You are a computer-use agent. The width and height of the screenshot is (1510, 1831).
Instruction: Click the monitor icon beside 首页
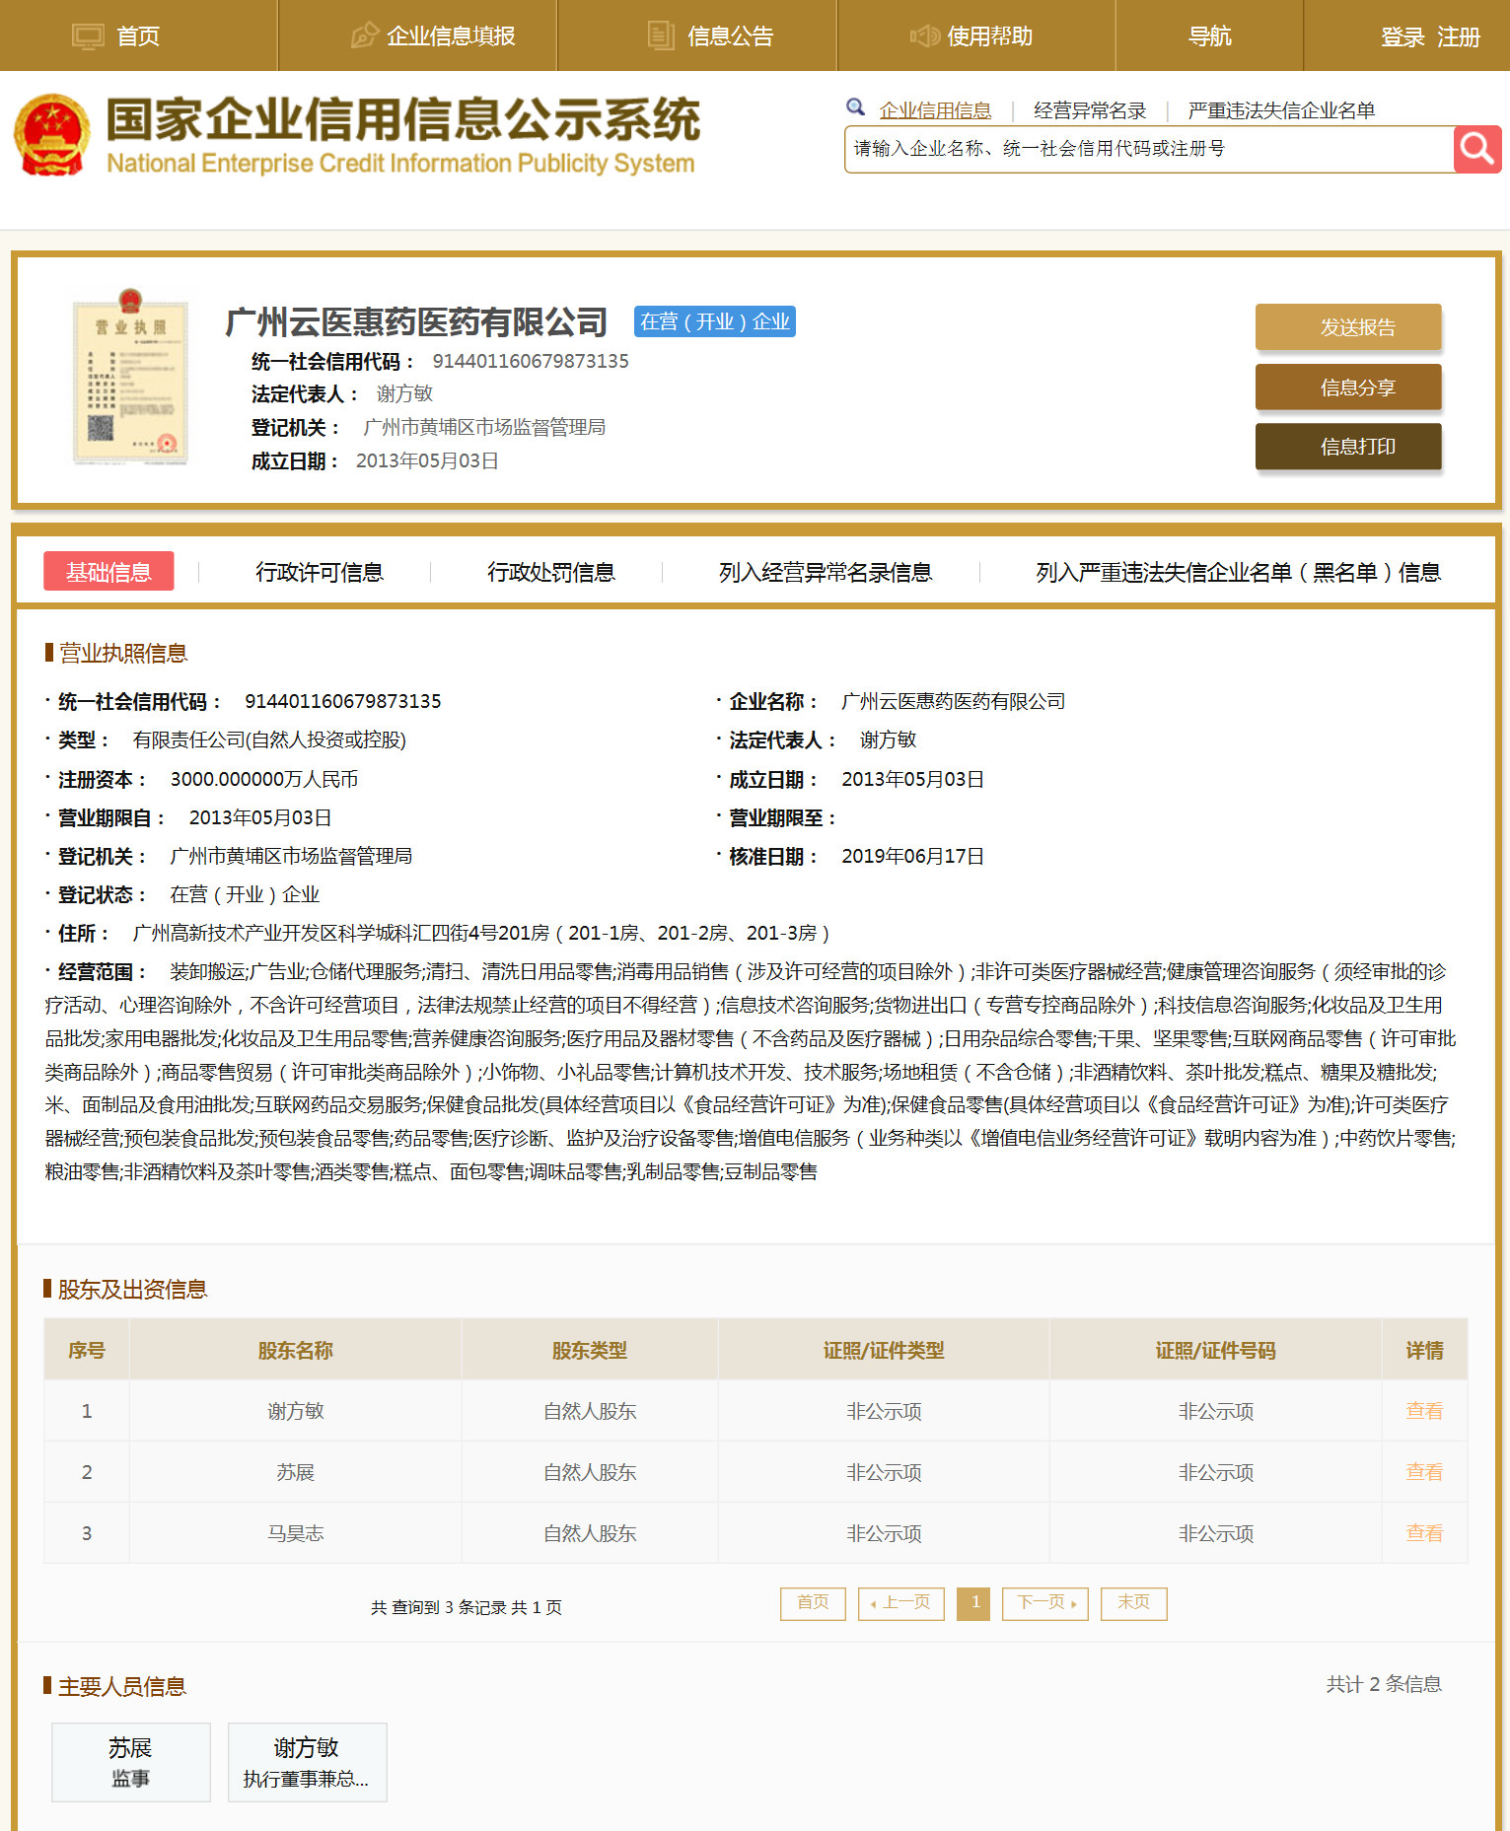click(x=88, y=36)
